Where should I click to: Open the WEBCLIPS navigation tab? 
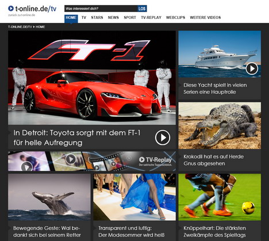pyautogui.click(x=175, y=18)
